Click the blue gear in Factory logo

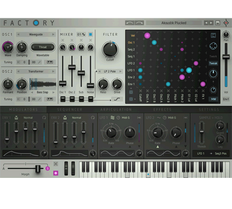coord(36,23)
